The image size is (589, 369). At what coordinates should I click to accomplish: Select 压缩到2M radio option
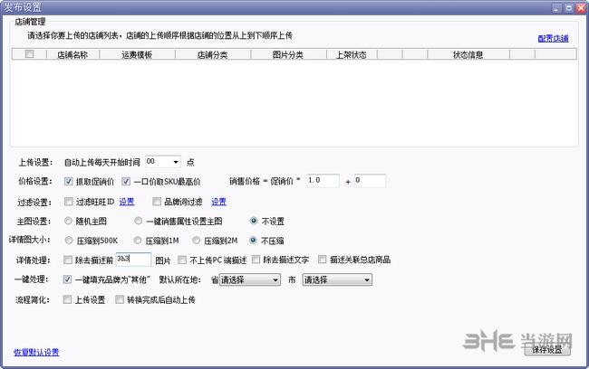coord(196,241)
